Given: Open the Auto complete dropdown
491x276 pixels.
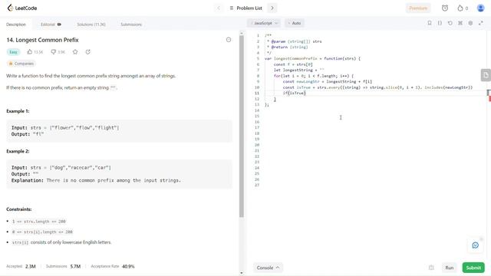Looking at the screenshot, I should point(295,23).
